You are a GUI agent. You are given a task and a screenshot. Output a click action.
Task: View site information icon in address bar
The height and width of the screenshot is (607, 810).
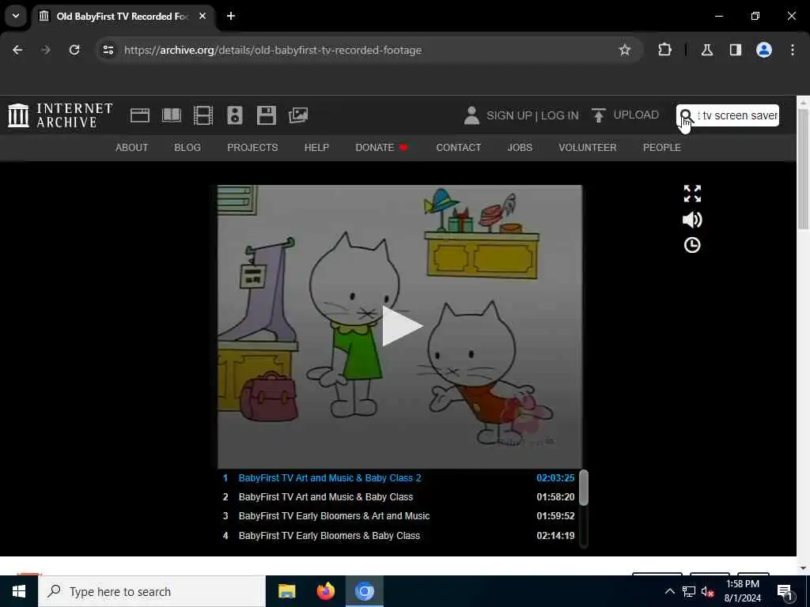tap(108, 50)
